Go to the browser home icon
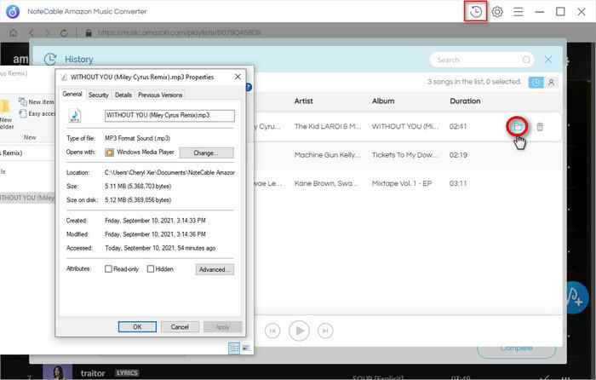The width and height of the screenshot is (596, 380). [14, 33]
